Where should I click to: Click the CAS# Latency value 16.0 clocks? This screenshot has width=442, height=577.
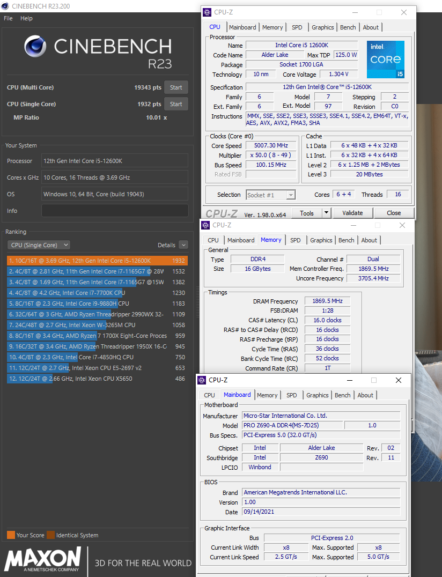tap(328, 320)
